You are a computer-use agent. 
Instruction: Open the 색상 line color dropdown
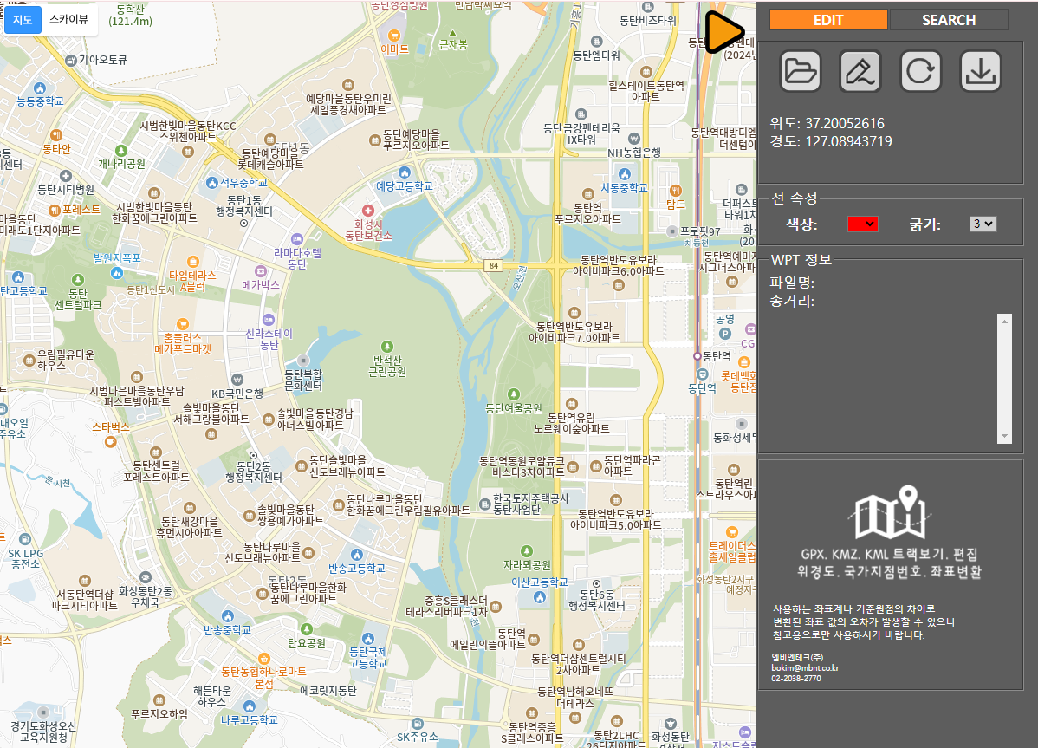pos(862,224)
